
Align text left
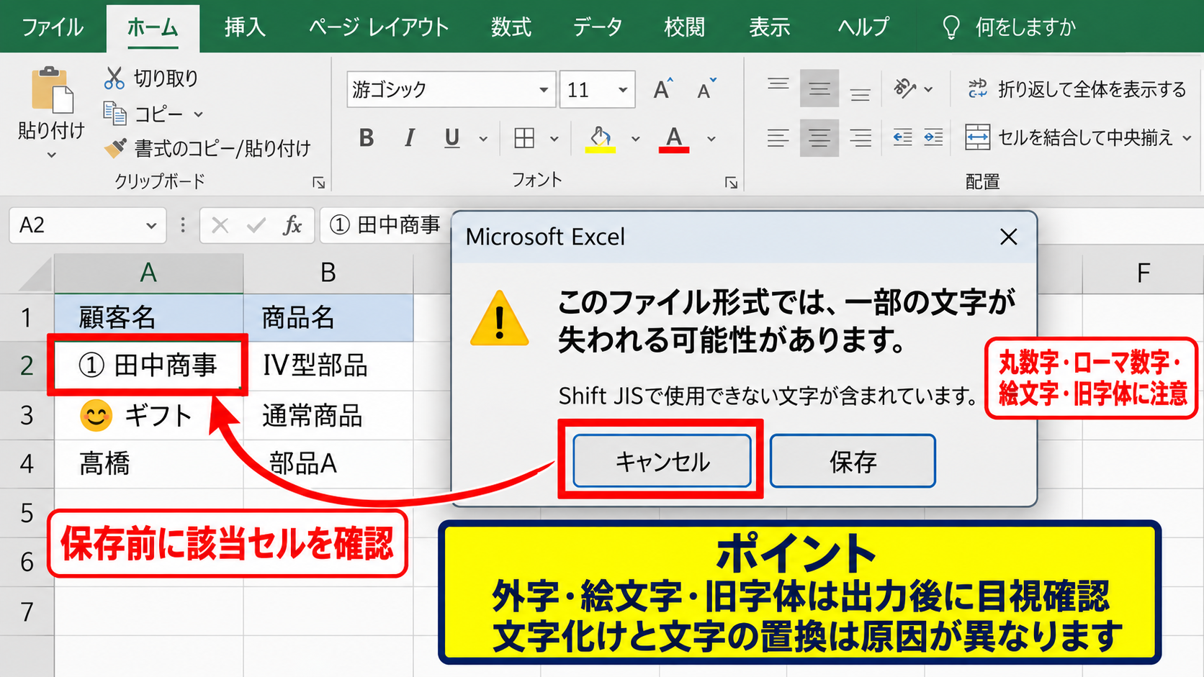[778, 137]
